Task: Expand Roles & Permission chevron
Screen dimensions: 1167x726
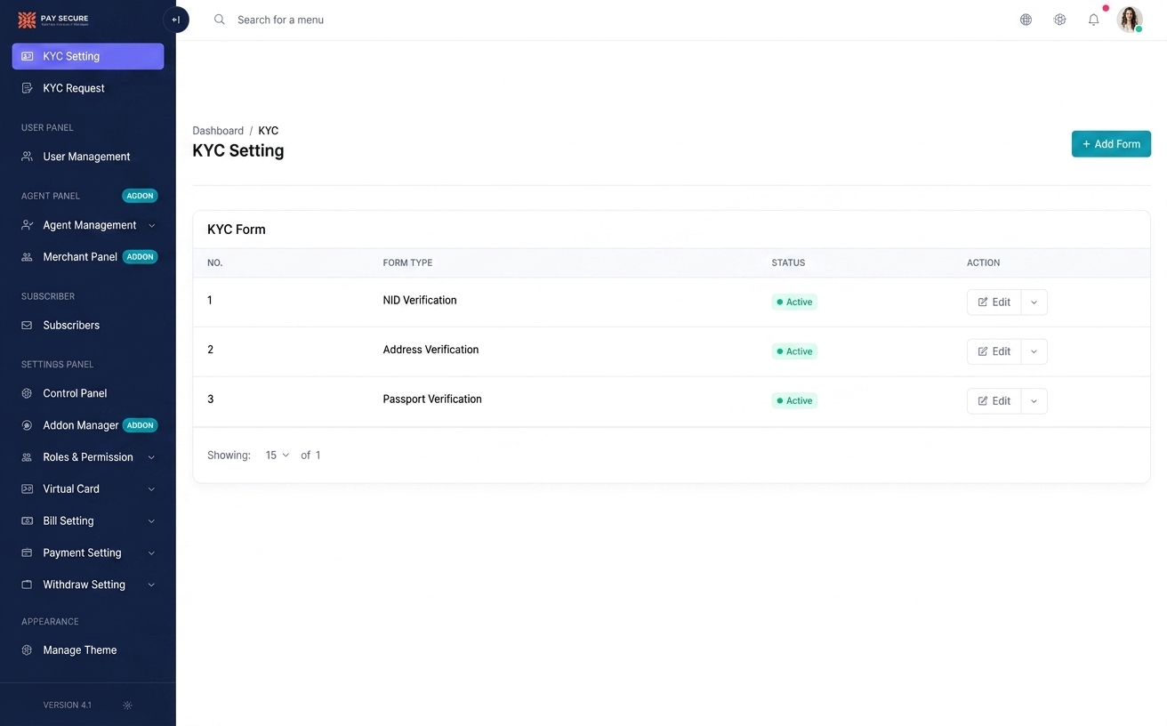Action: point(151,457)
